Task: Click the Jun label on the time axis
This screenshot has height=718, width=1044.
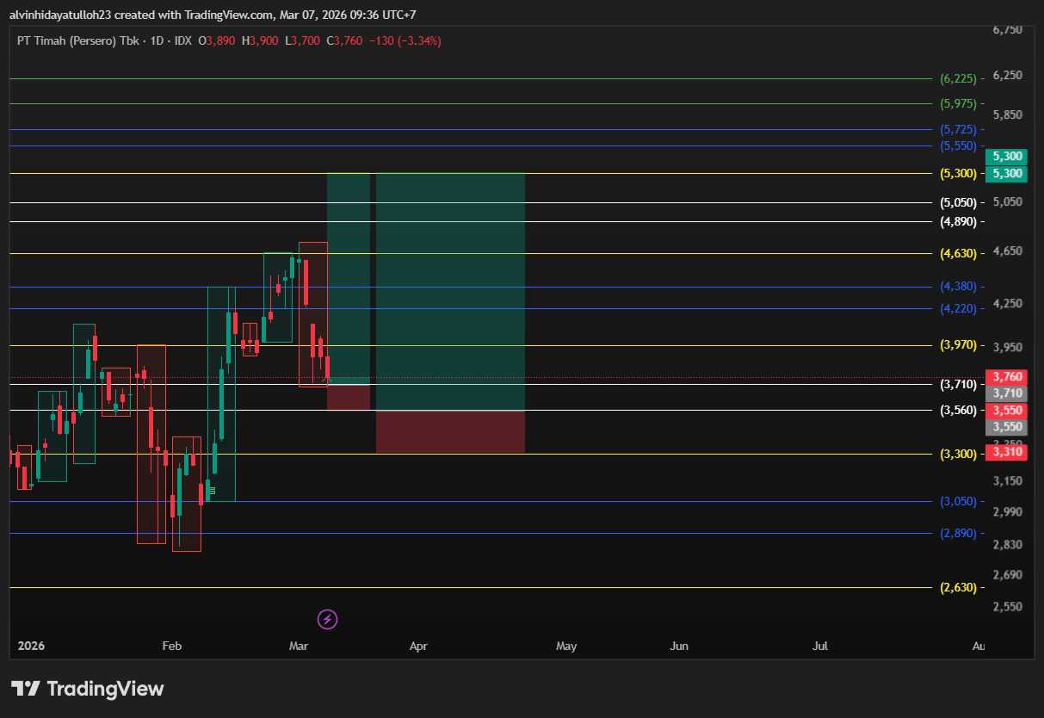Action: click(679, 646)
